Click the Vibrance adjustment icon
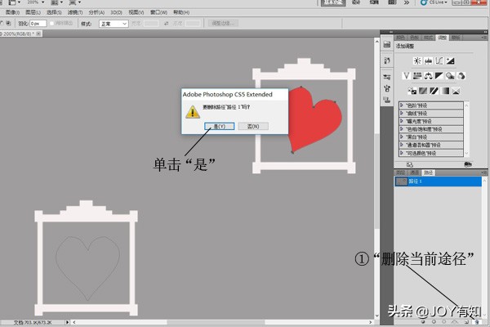 pos(407,76)
